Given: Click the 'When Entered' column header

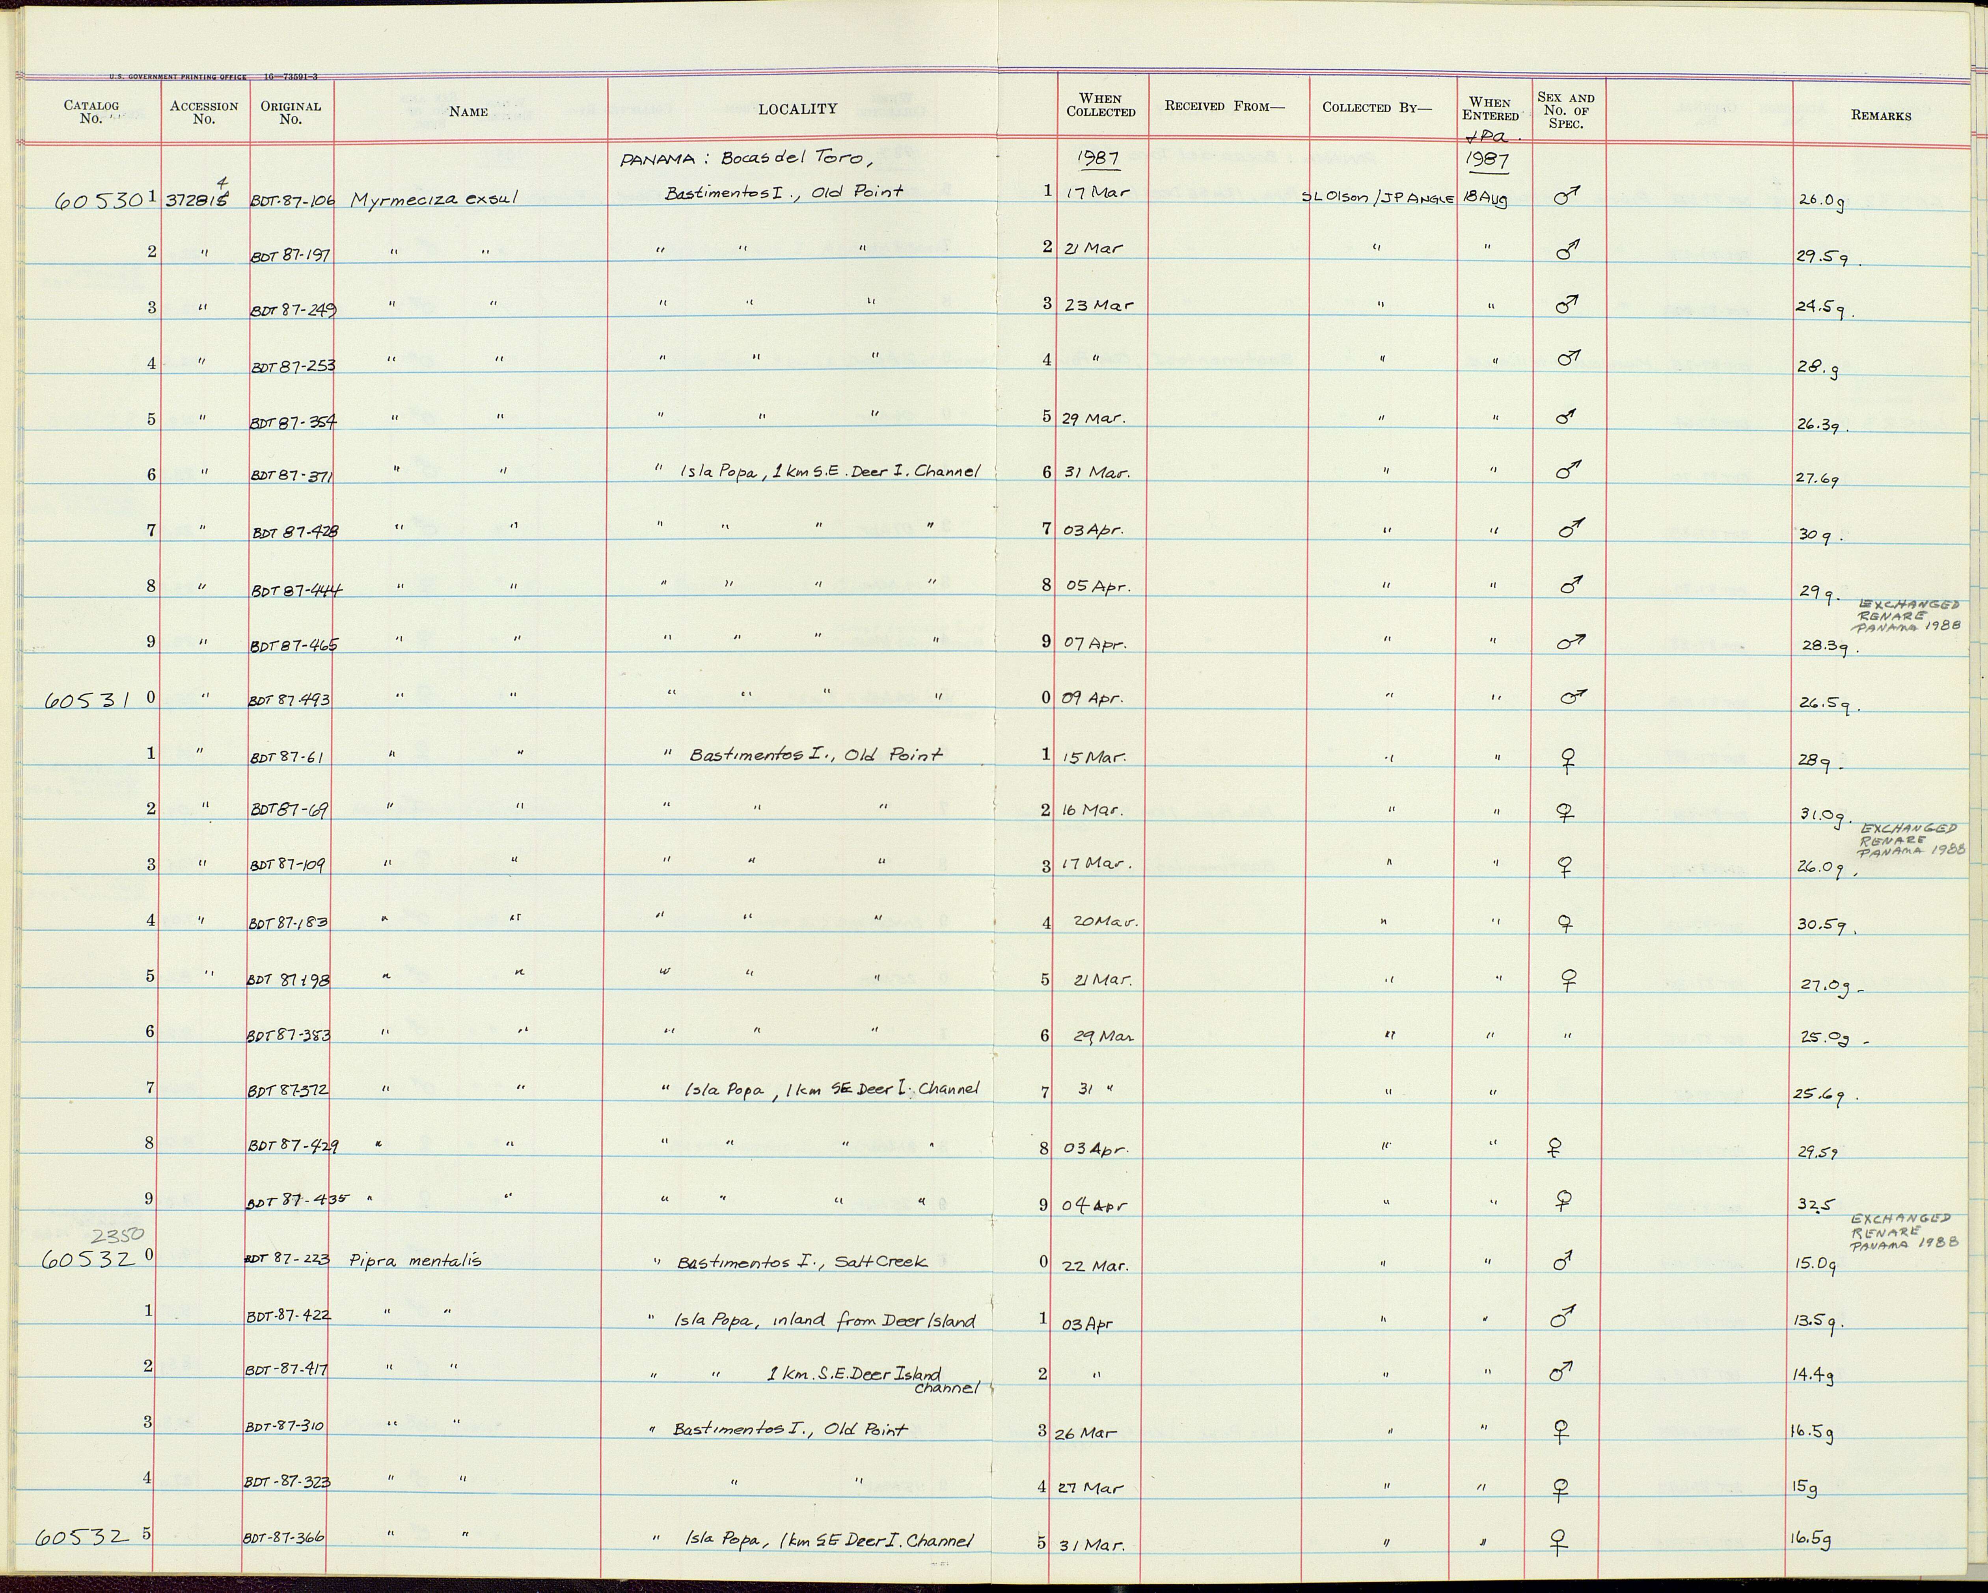Looking at the screenshot, I should pyautogui.click(x=1490, y=109).
